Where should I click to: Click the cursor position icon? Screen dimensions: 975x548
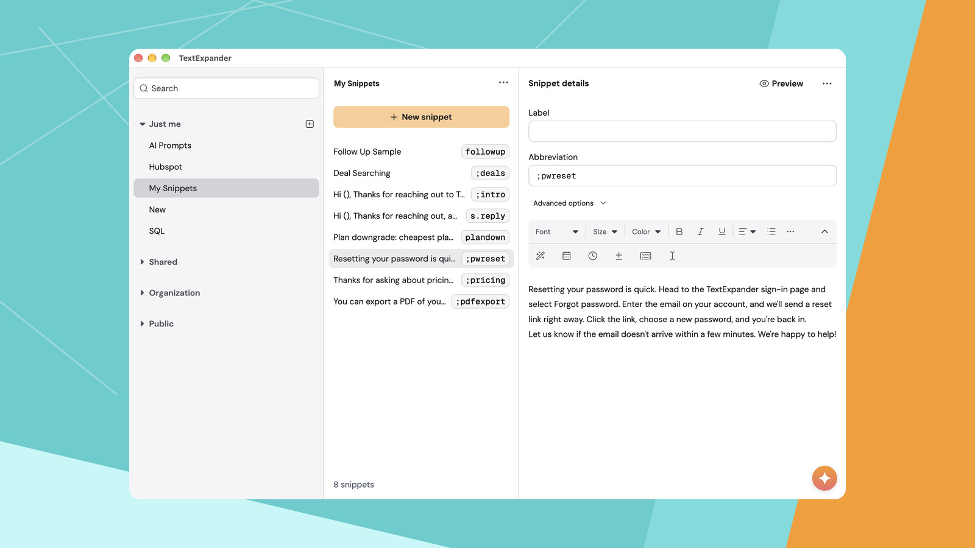672,256
